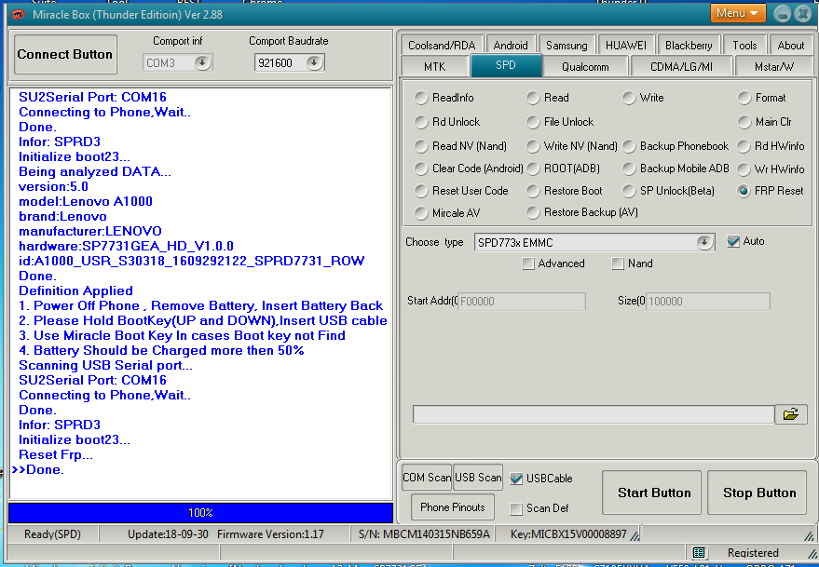The width and height of the screenshot is (819, 567).
Task: Switch to the Tools tab
Action: tap(744, 45)
